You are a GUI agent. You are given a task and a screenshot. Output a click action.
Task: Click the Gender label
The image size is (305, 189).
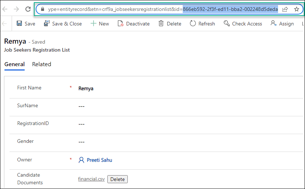pos(25,141)
